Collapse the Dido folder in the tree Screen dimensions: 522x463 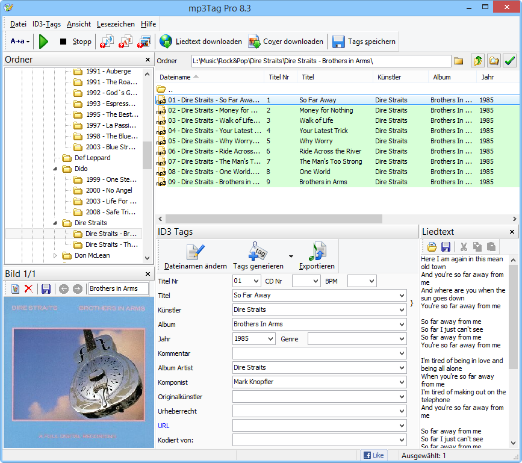click(x=55, y=169)
